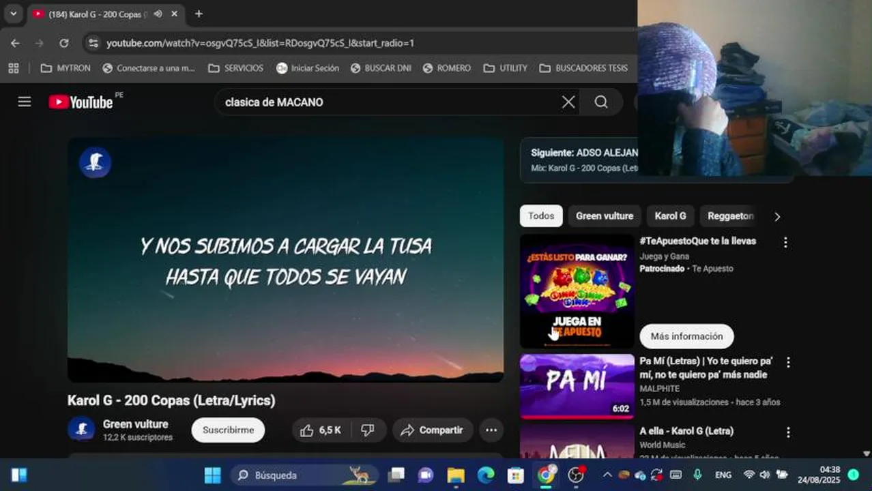Reload the page in Chrome
The height and width of the screenshot is (491, 872).
pyautogui.click(x=63, y=43)
